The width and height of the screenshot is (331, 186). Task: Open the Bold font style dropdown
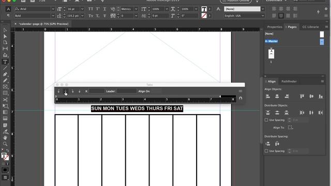pos(53,16)
